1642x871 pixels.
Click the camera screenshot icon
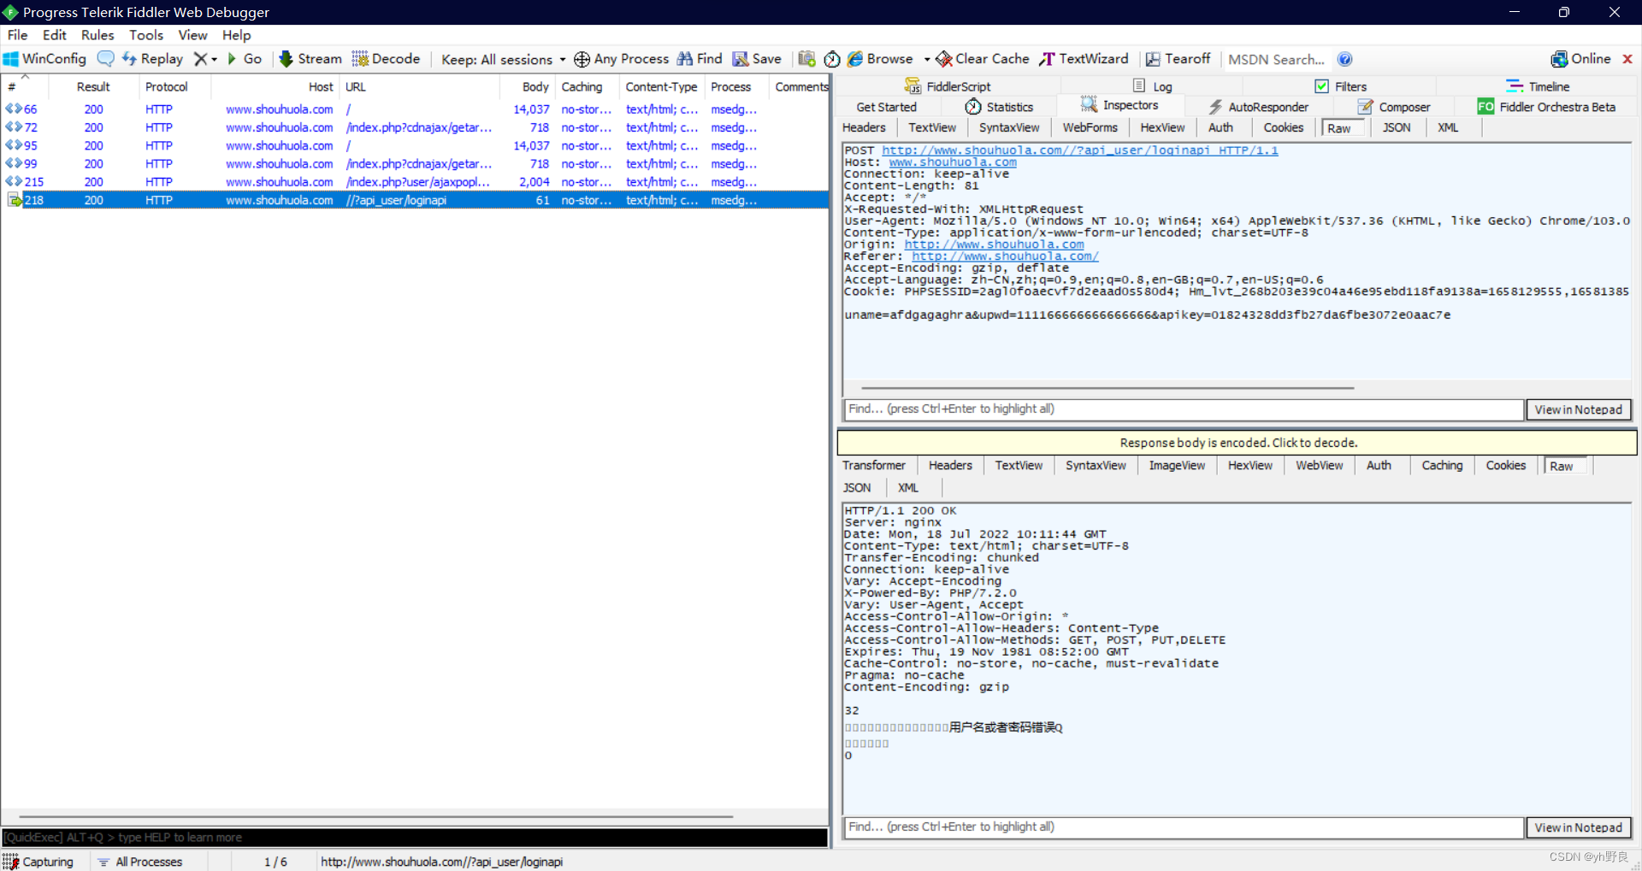806,59
